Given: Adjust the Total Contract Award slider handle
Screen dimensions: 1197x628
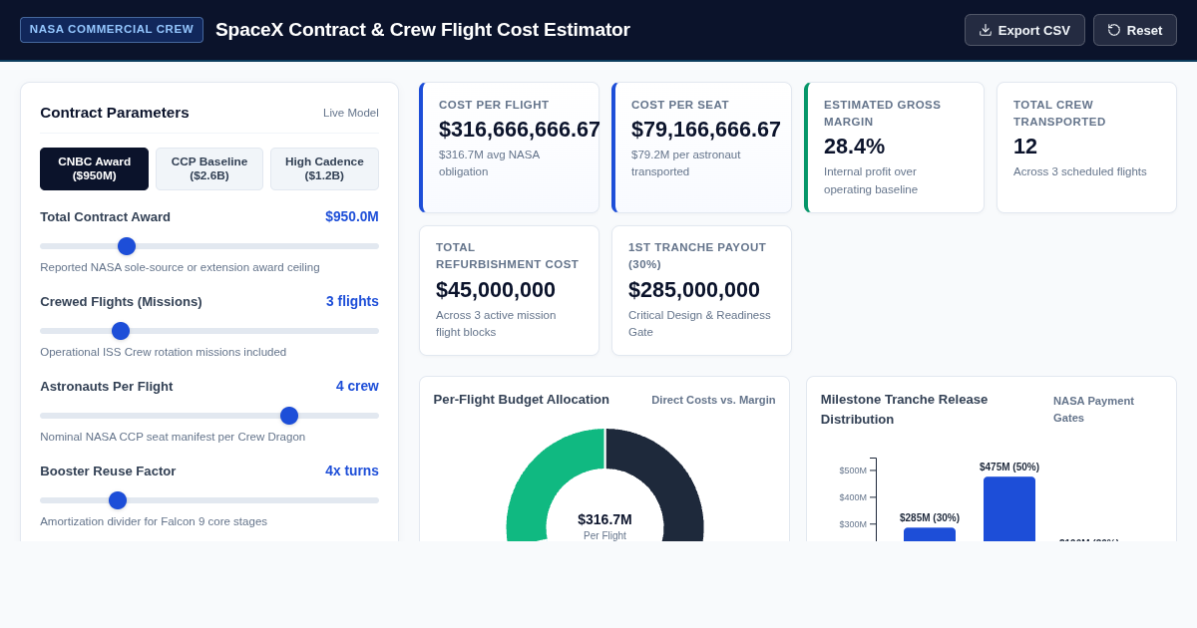Looking at the screenshot, I should pyautogui.click(x=127, y=246).
